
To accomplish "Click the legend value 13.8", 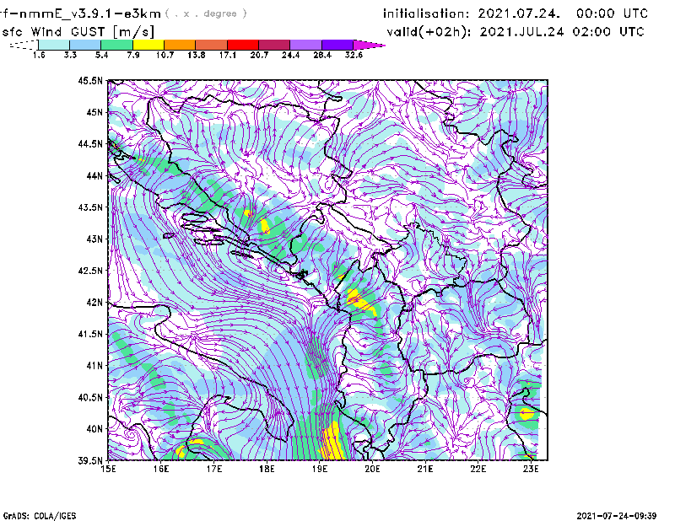I will tap(197, 55).
